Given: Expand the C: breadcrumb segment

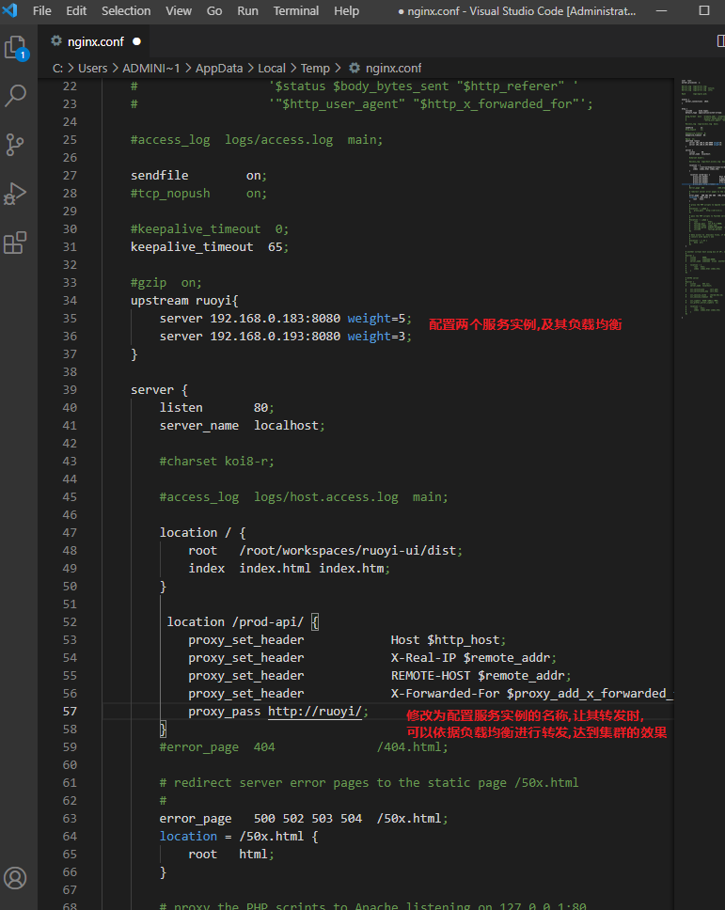Looking at the screenshot, I should pyautogui.click(x=57, y=68).
